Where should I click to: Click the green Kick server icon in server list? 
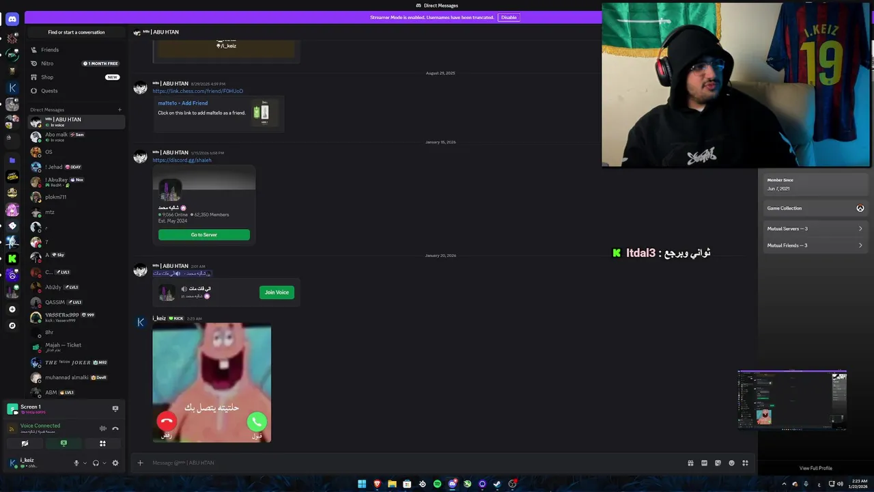click(x=12, y=258)
